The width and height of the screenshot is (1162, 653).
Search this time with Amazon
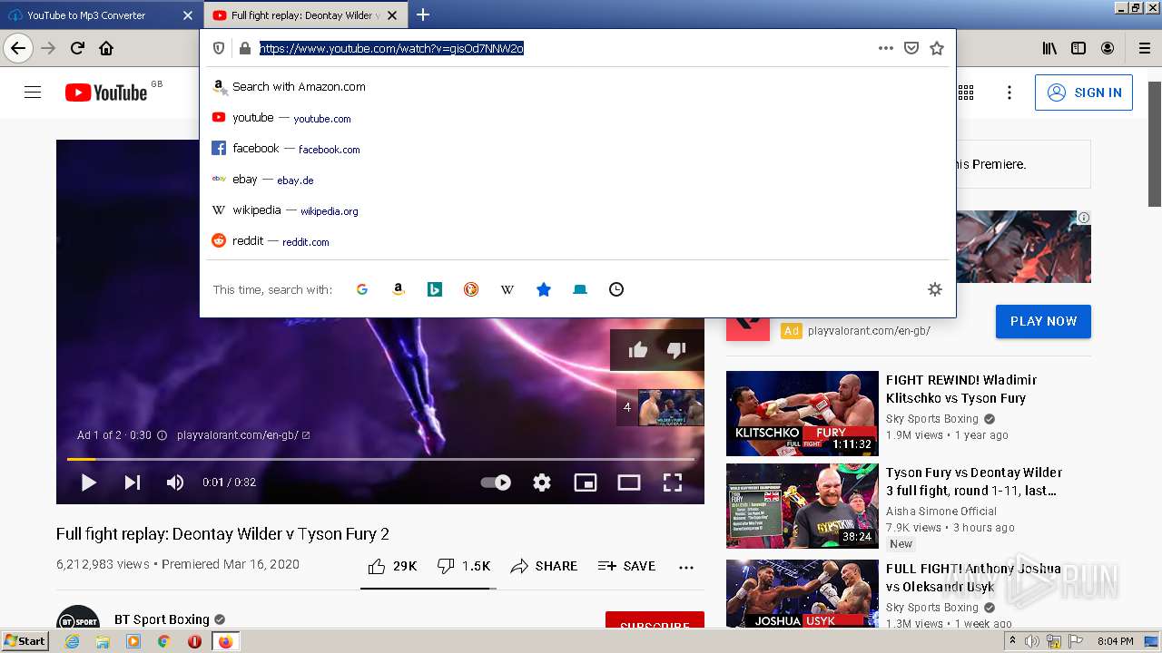coord(398,289)
